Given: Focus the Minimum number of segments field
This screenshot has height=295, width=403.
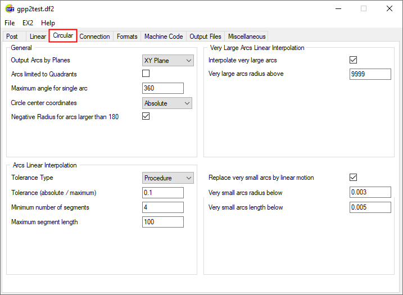Looking at the screenshot, I should (x=163, y=207).
